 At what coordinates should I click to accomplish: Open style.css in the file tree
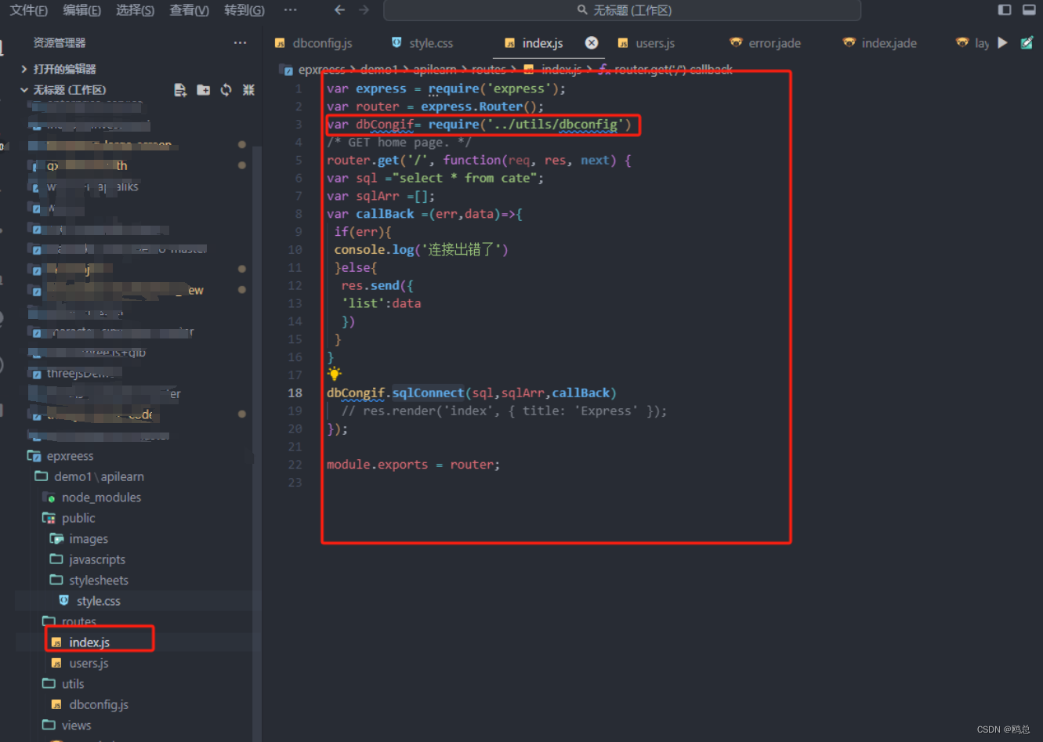click(98, 601)
